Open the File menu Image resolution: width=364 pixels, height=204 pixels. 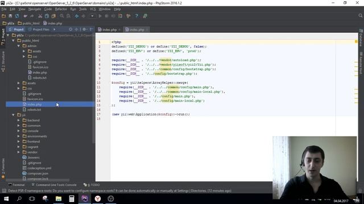tap(4, 9)
